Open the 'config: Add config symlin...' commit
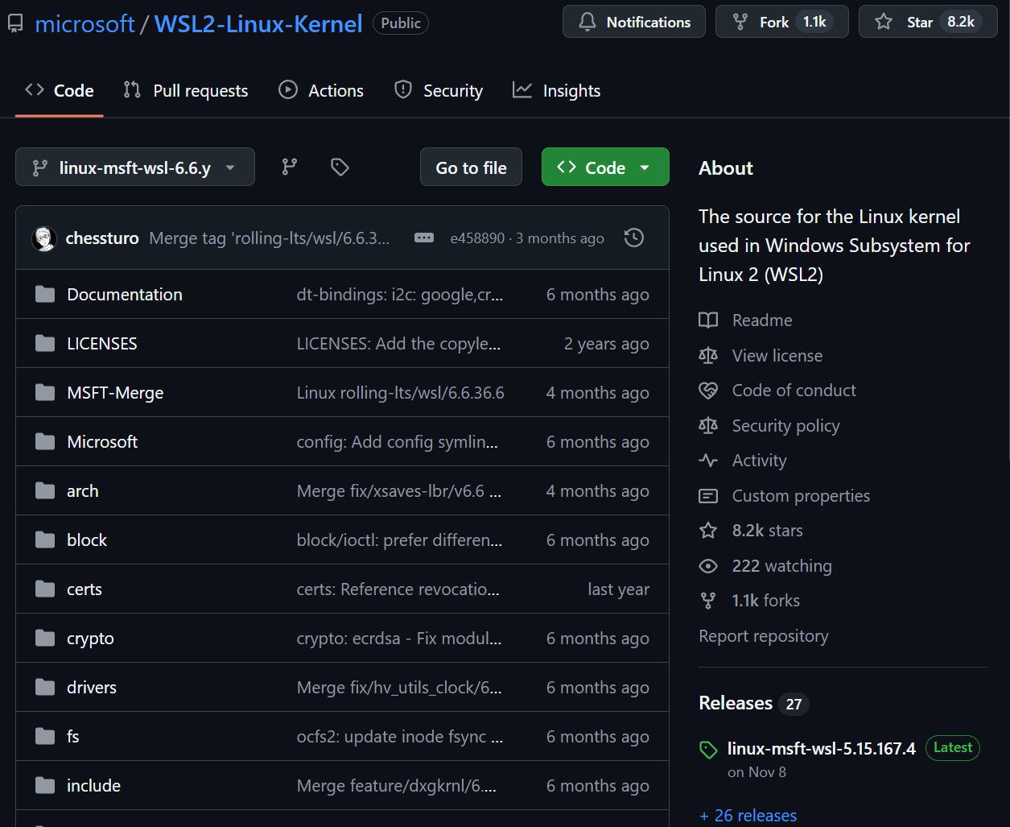This screenshot has width=1010, height=827. pos(398,442)
